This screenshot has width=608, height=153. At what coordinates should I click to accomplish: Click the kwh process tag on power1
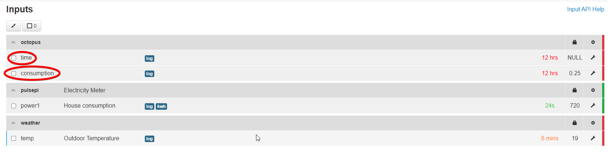[x=162, y=106]
